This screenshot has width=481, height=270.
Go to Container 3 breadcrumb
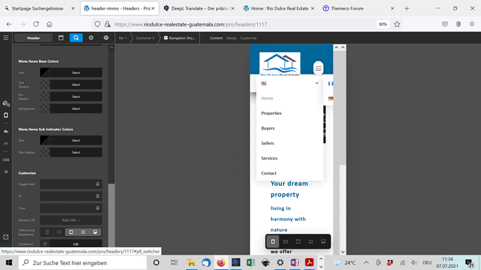click(x=145, y=38)
